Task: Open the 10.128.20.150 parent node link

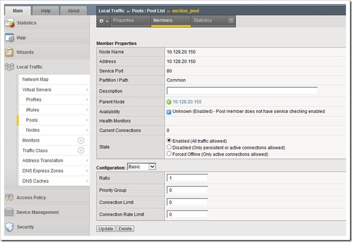Action: (187, 102)
